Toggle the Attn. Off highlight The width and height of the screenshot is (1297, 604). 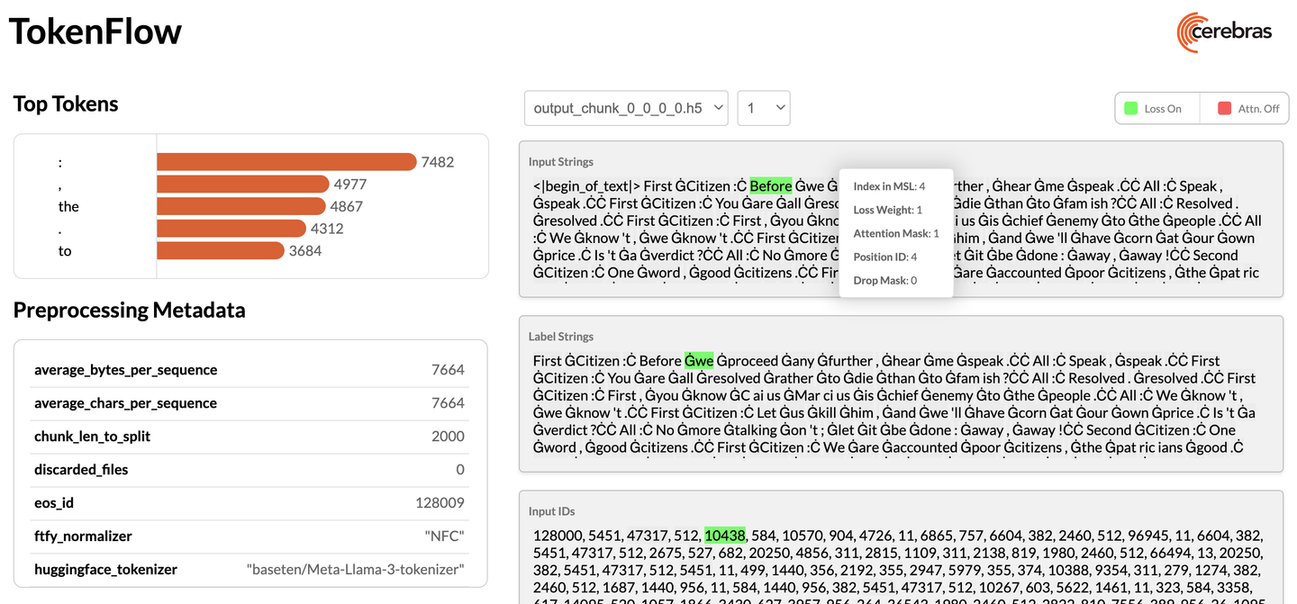click(x=1246, y=108)
